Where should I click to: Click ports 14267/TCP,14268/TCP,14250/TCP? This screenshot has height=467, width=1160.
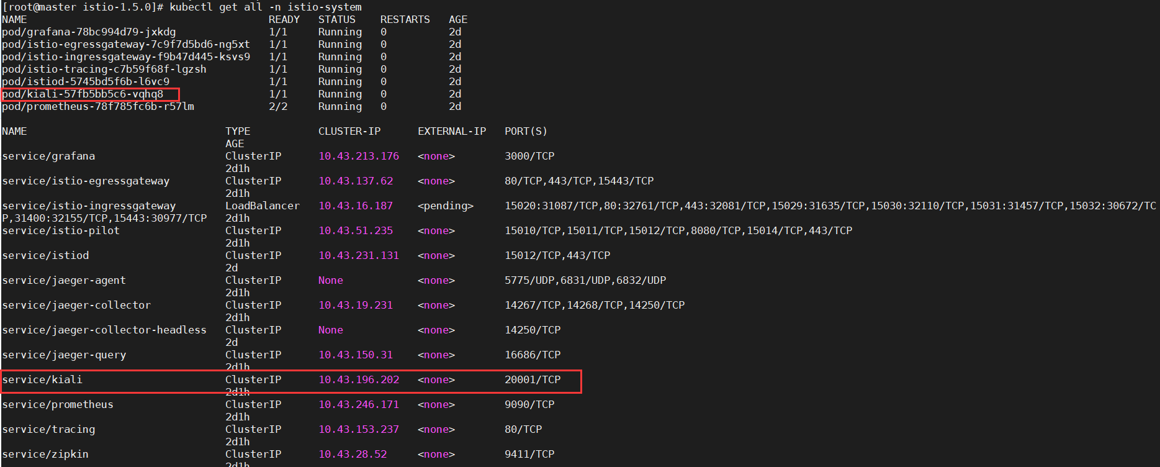point(595,306)
